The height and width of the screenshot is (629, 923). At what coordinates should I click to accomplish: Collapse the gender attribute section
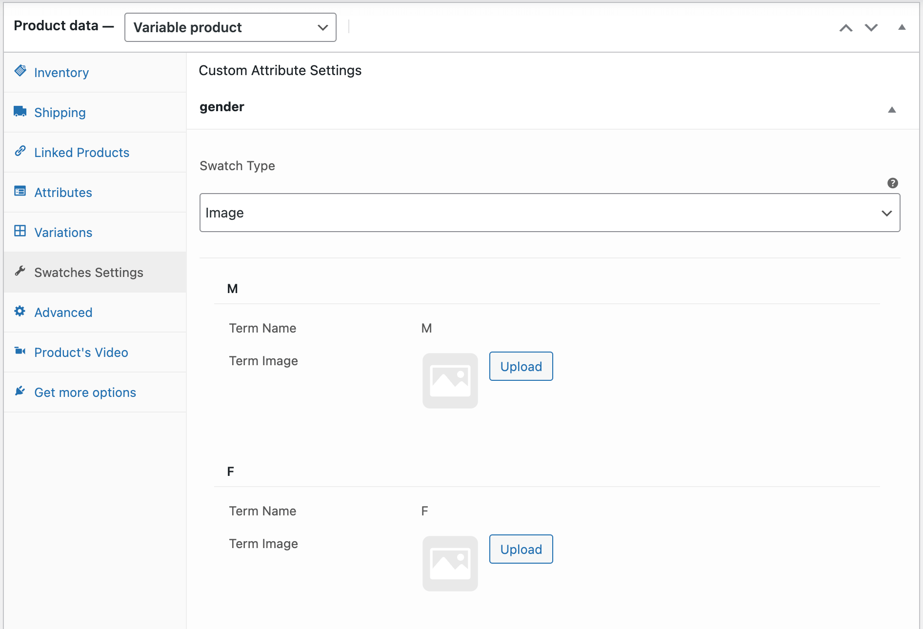click(891, 110)
